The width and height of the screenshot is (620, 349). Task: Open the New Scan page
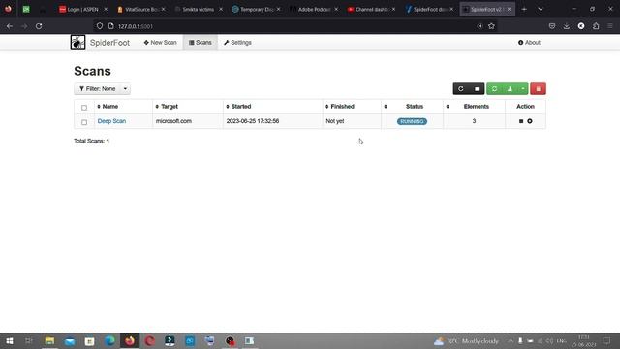point(160,43)
